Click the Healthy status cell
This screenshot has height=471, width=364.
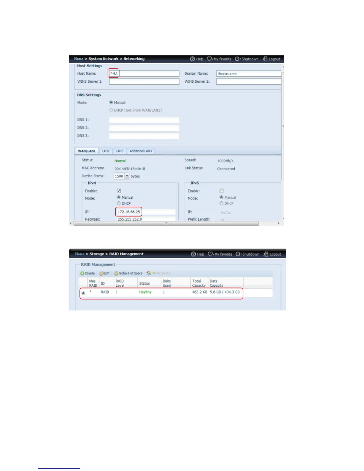coord(145,292)
